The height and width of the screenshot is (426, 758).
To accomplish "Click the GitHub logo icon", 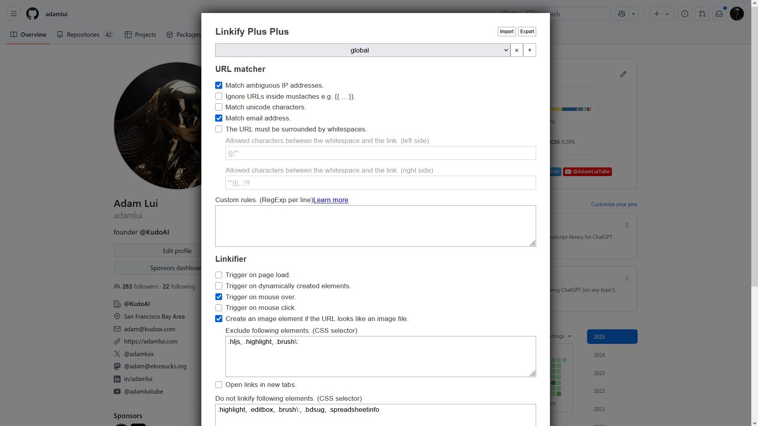I will [32, 14].
